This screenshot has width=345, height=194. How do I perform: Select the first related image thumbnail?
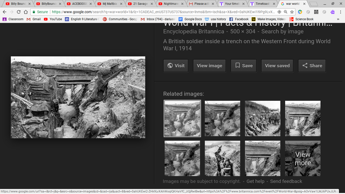(182, 119)
